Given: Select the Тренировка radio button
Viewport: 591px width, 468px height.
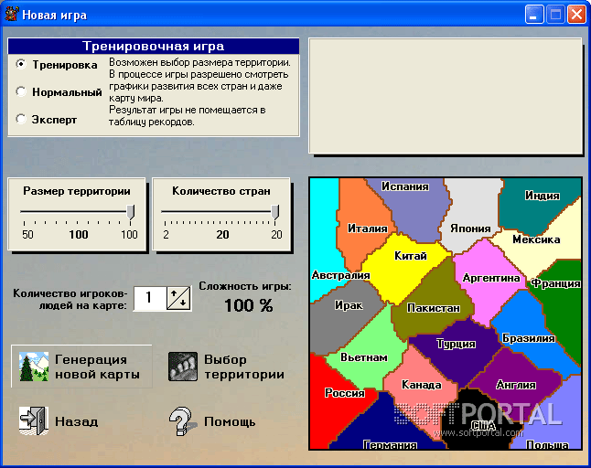Looking at the screenshot, I should click(x=21, y=64).
